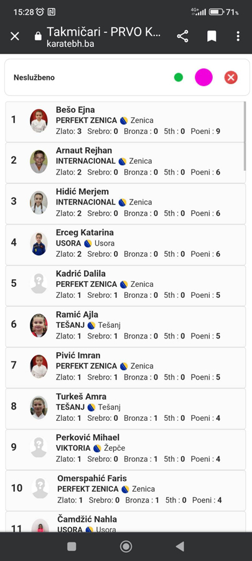This screenshot has height=561, width=252.
Task: Open the three-dot browser menu
Action: pyautogui.click(x=238, y=36)
